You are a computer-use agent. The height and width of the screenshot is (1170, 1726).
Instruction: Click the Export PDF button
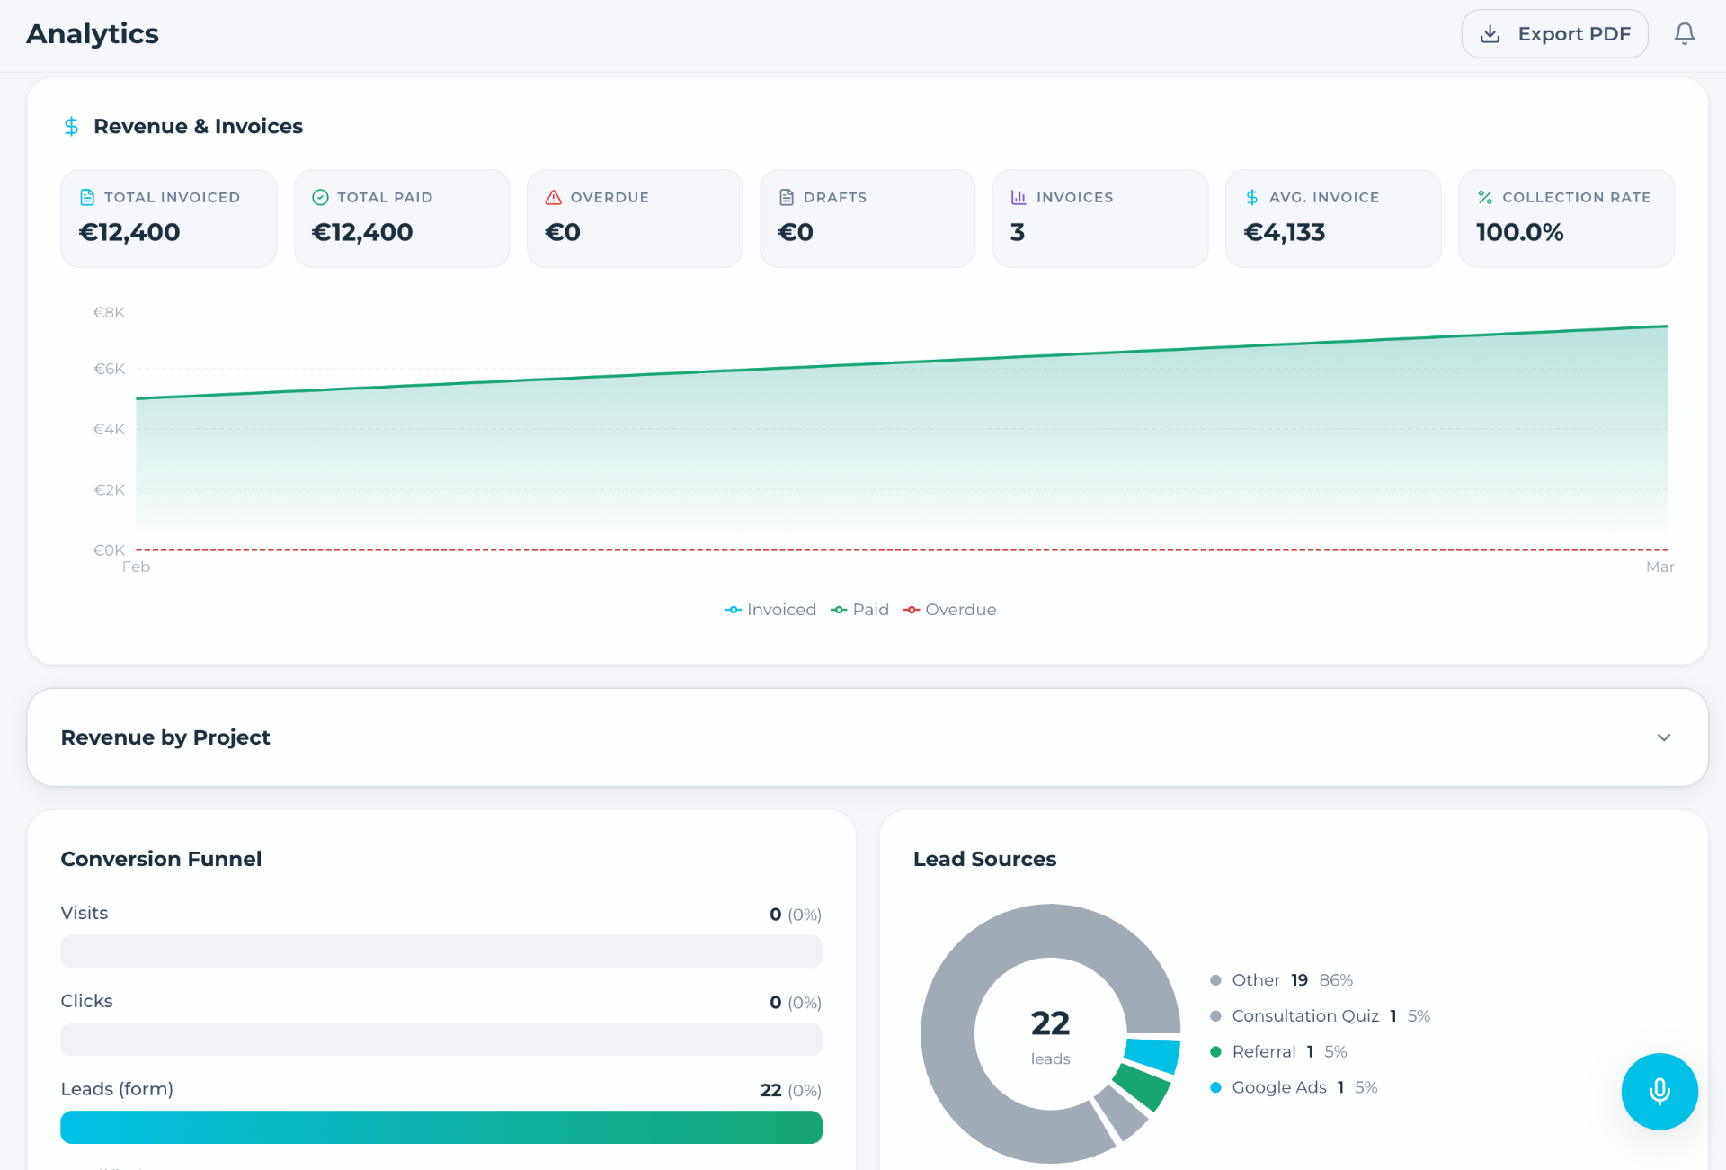(1554, 34)
